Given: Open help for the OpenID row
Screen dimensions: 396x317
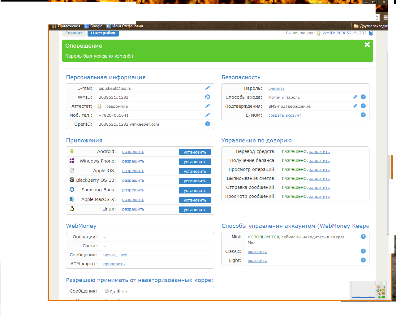Looking at the screenshot, I should click(208, 124).
